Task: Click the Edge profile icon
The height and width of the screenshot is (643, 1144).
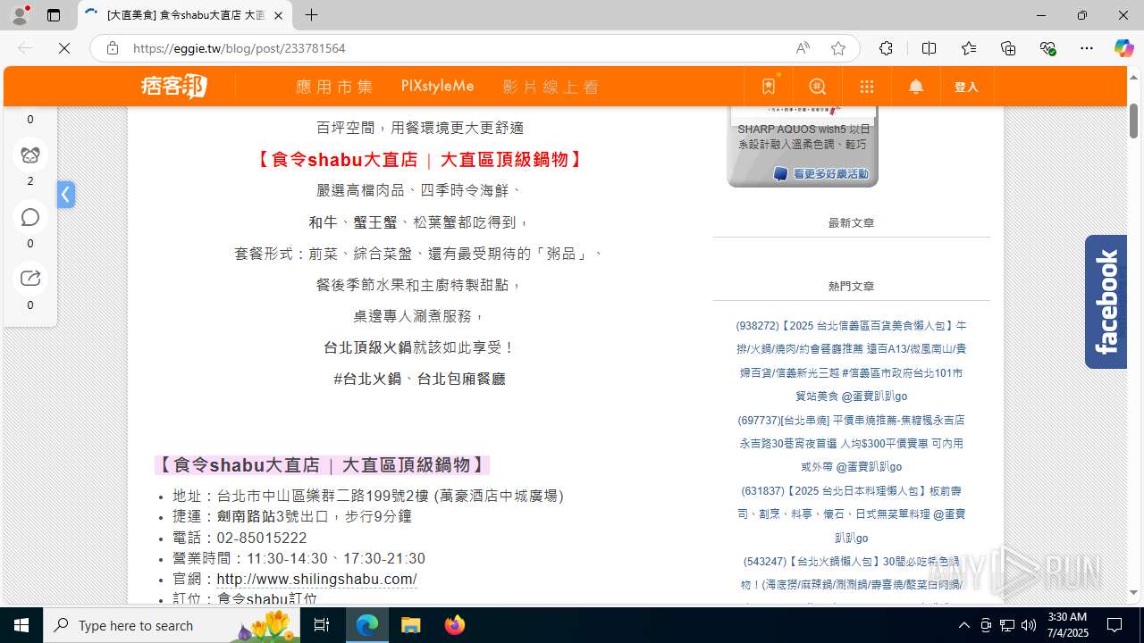Action: pyautogui.click(x=19, y=15)
